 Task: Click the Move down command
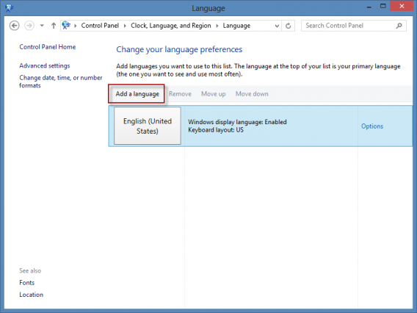pyautogui.click(x=252, y=94)
